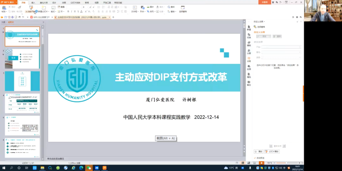
Task: Click the Text Box icon
Action: pos(135,8)
